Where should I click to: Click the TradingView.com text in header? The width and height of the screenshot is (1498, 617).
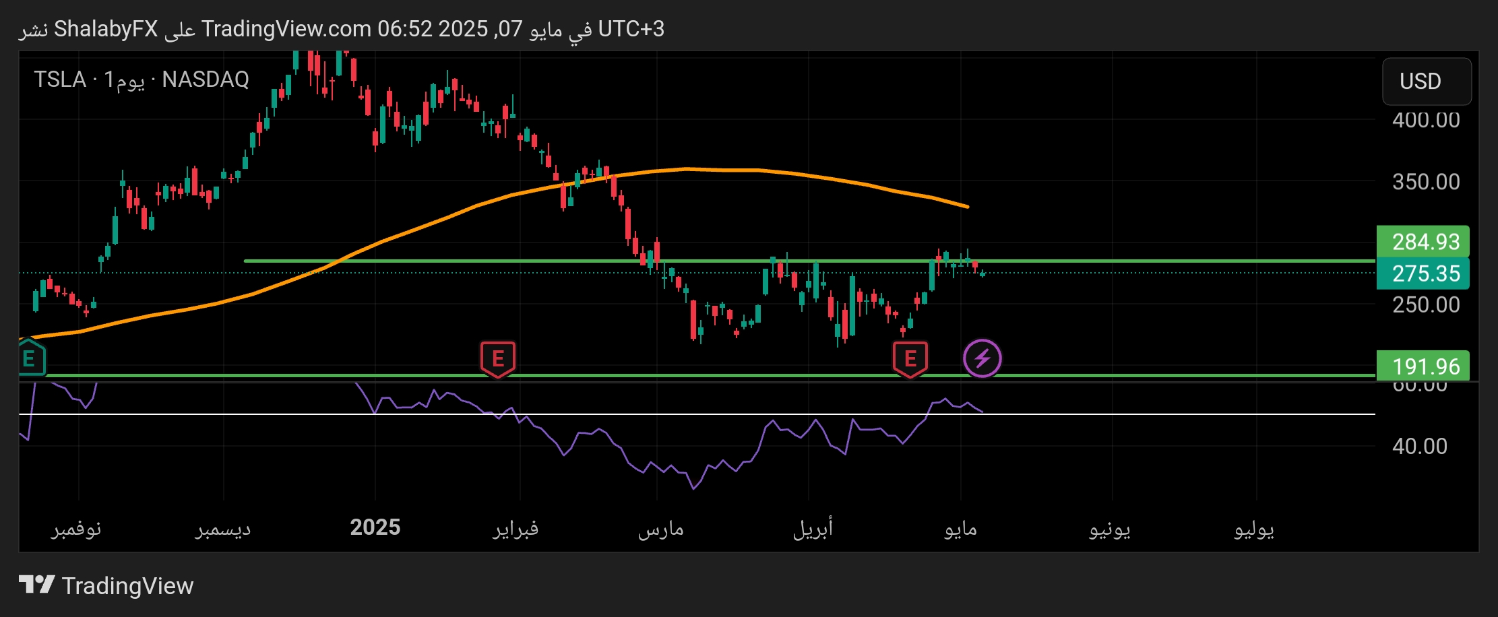coord(286,29)
